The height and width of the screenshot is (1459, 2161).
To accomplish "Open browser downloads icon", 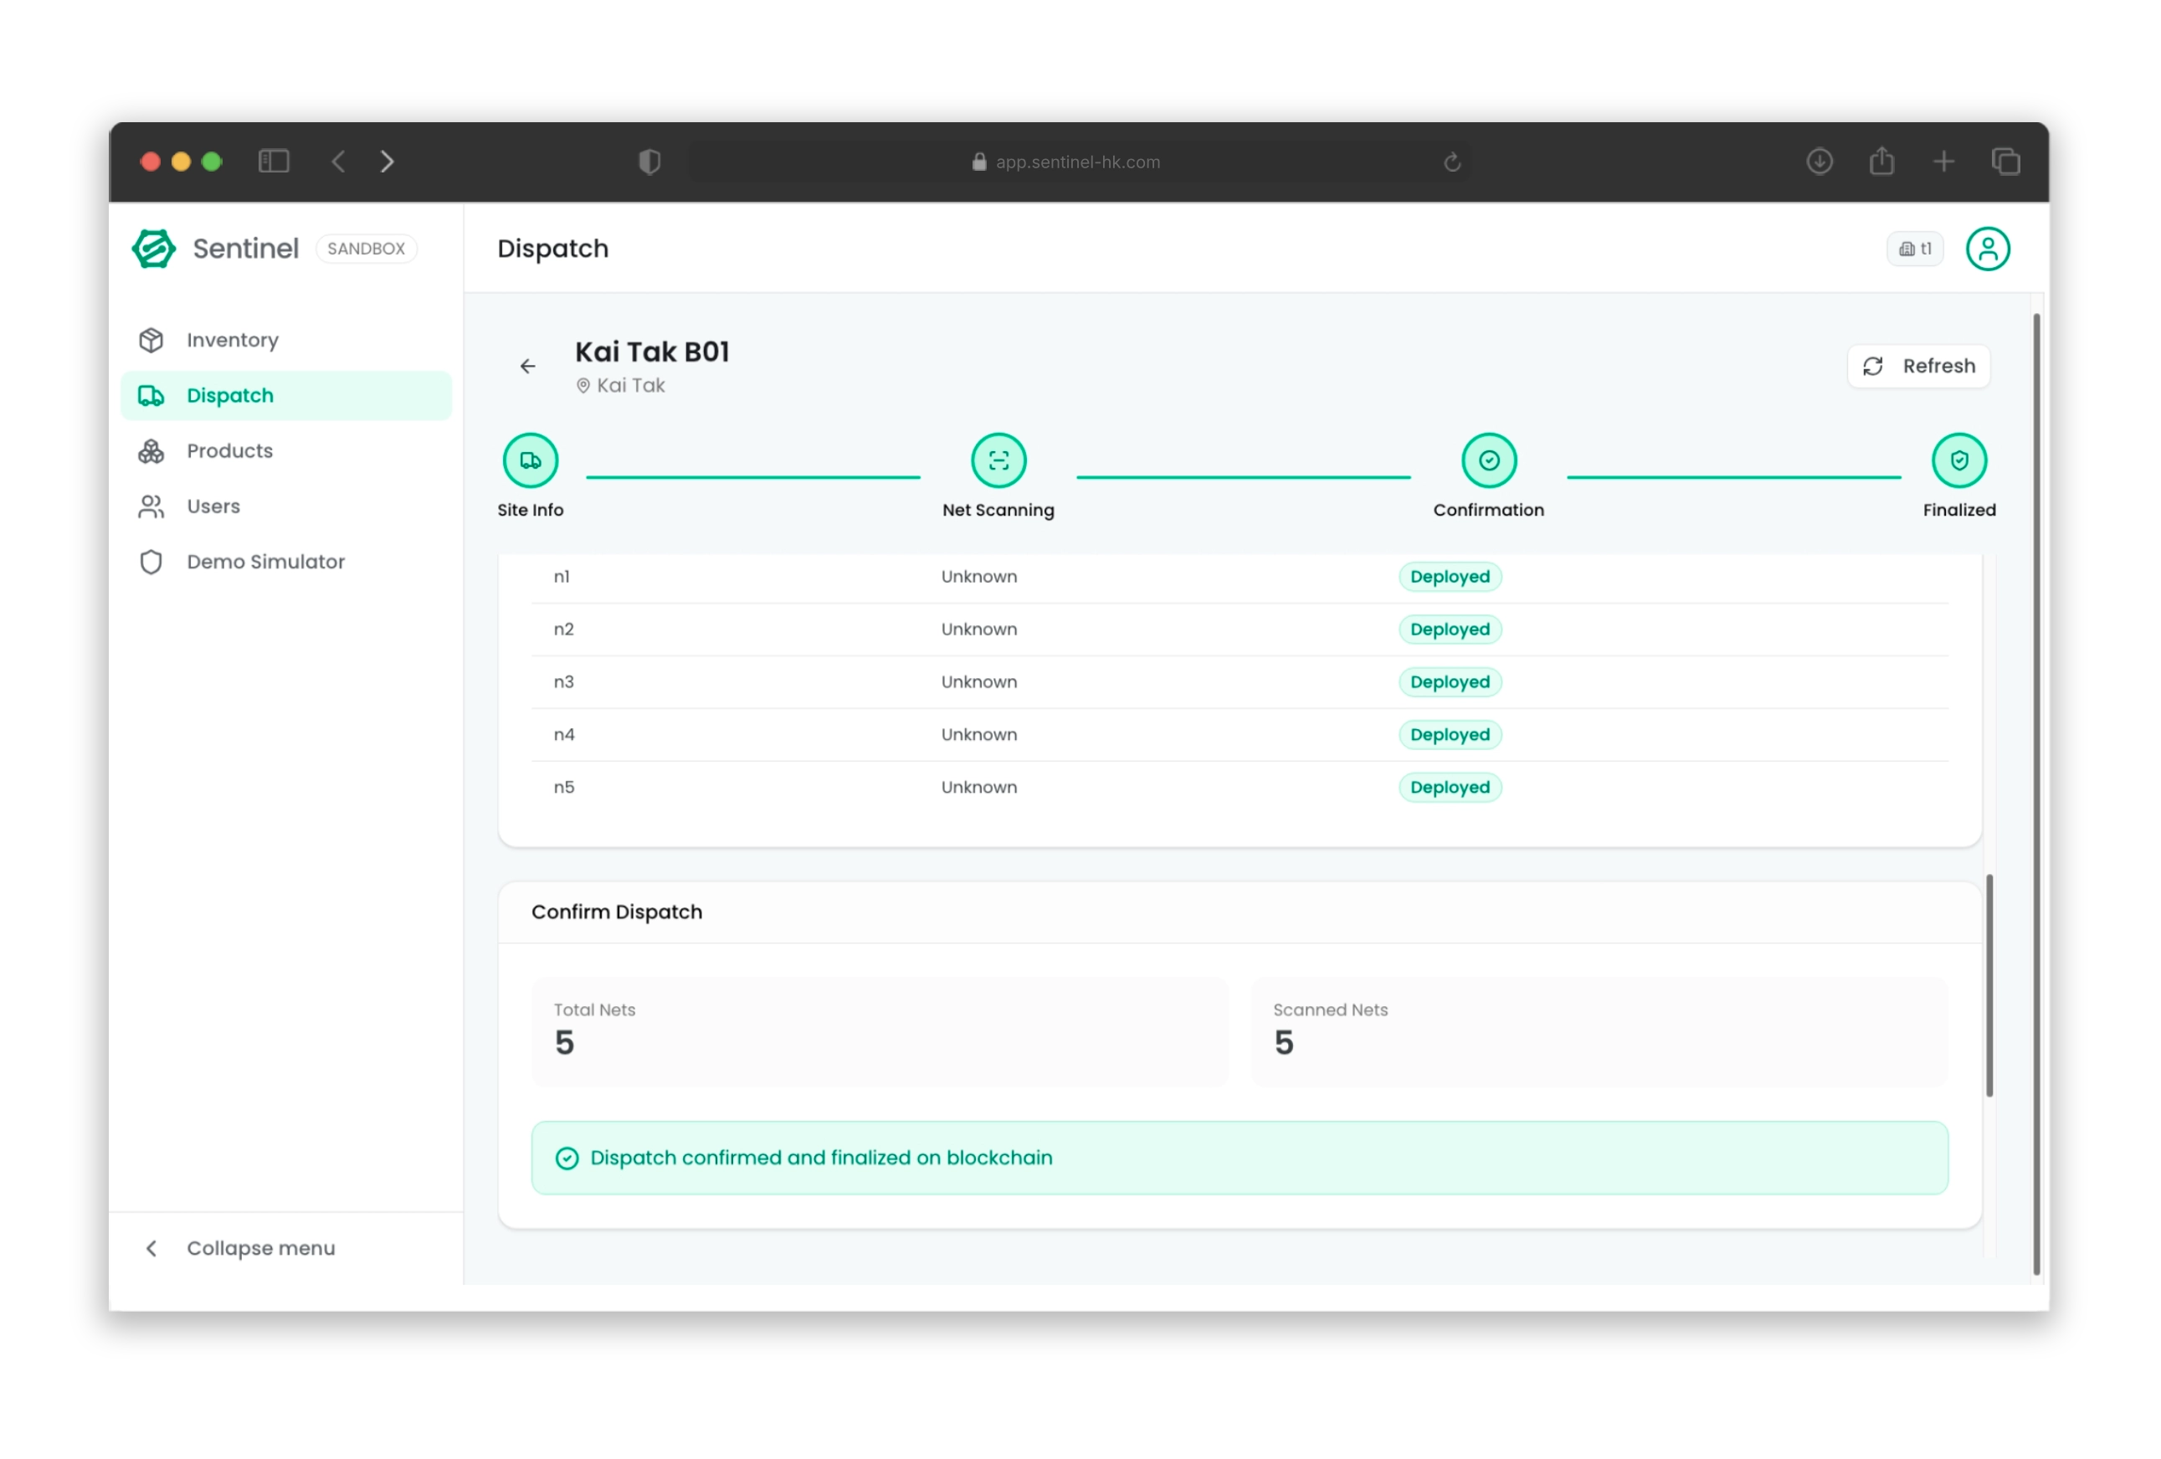I will pyautogui.click(x=1818, y=162).
